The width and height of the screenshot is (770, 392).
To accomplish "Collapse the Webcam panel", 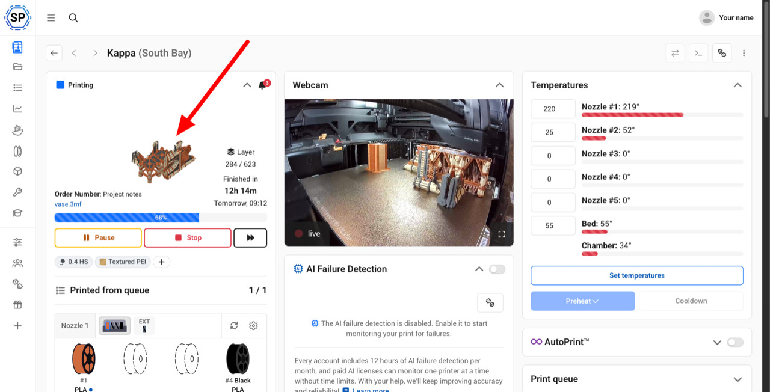I will [499, 85].
